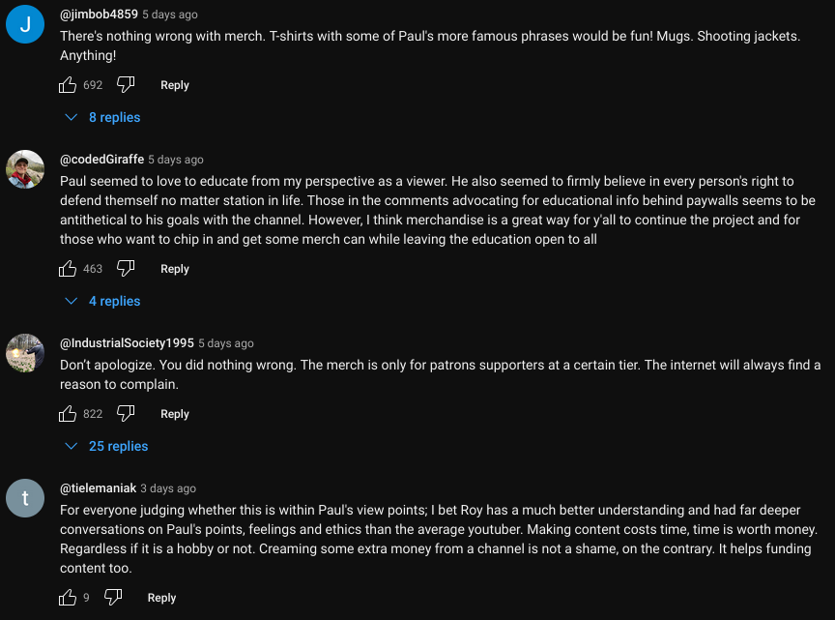Show 25 replies under @IndustrialSociety1995
Viewport: 835px width, 620px height.
[106, 446]
